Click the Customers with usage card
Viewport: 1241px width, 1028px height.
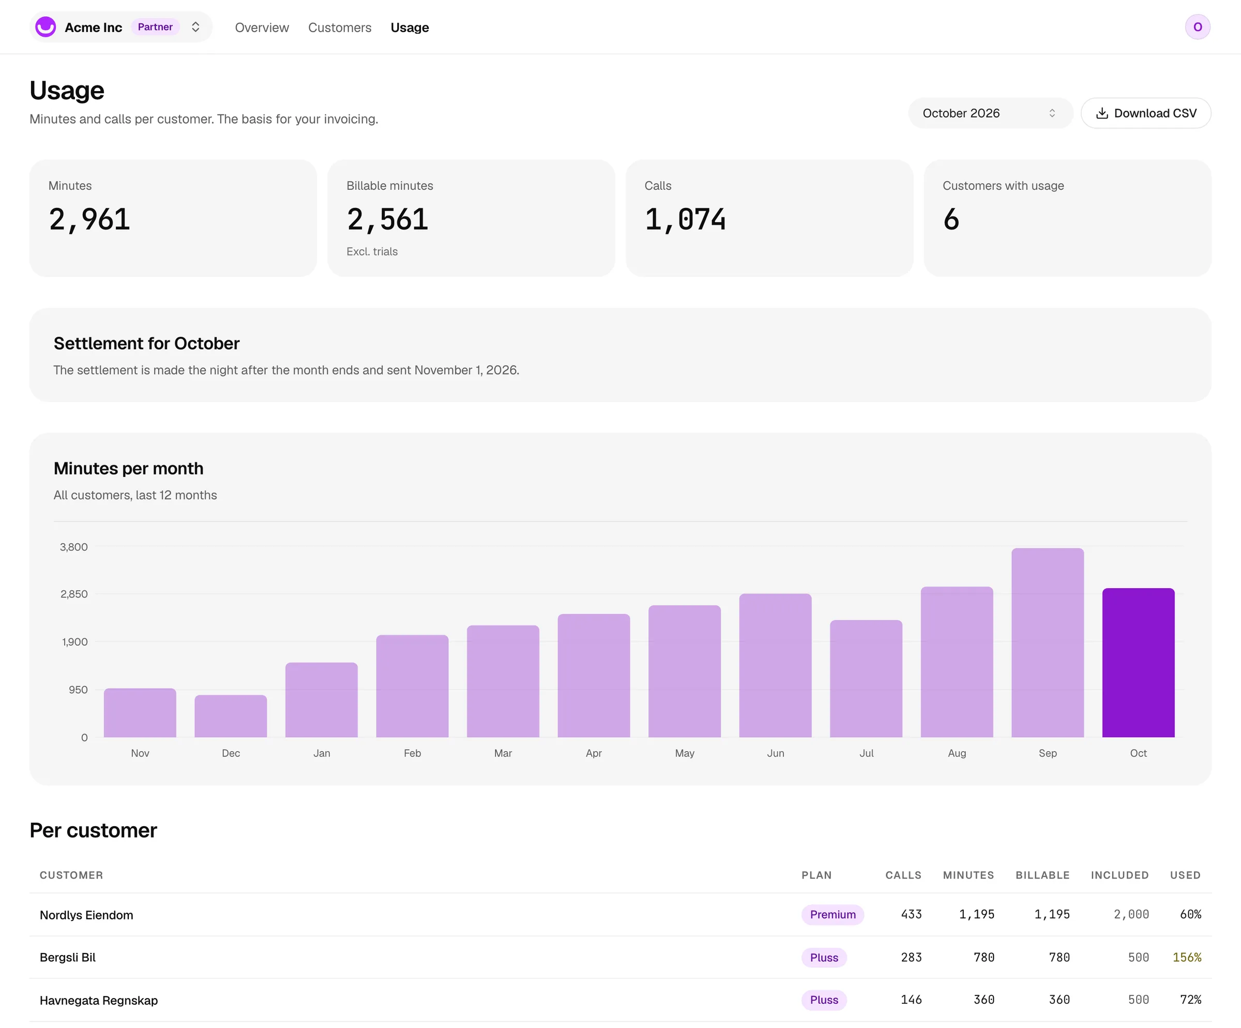click(1067, 218)
